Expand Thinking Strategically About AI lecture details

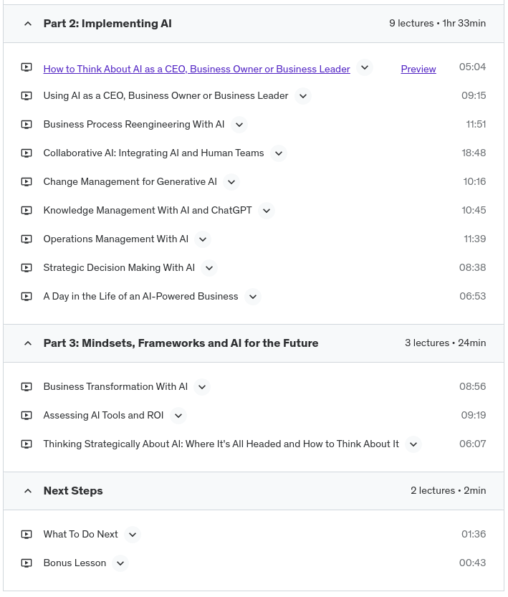pos(413,444)
